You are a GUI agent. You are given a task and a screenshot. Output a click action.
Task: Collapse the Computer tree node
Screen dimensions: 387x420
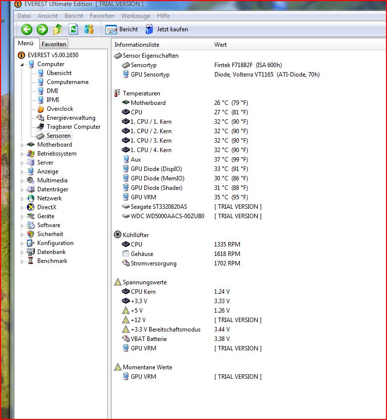[22, 65]
